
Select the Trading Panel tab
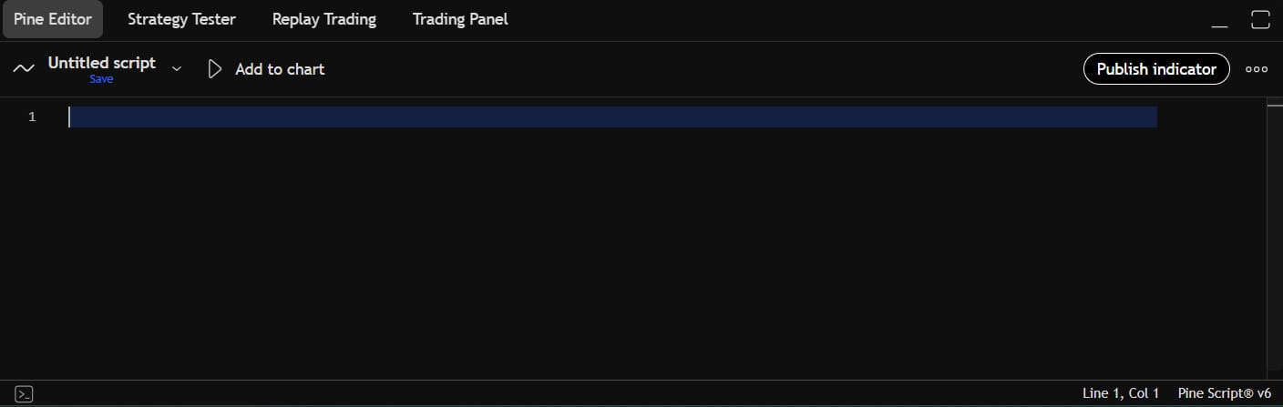point(460,19)
